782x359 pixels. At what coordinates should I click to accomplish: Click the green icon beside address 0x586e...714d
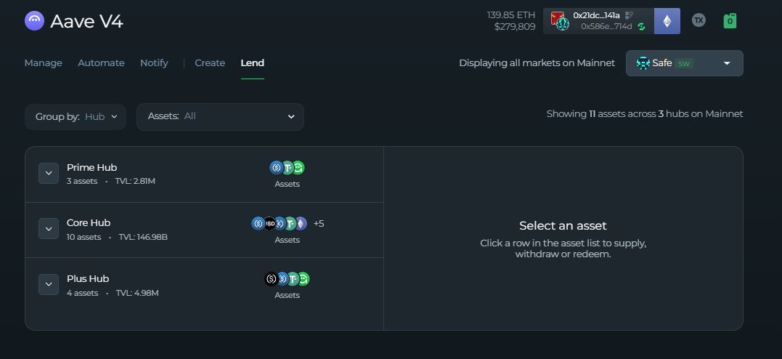641,27
